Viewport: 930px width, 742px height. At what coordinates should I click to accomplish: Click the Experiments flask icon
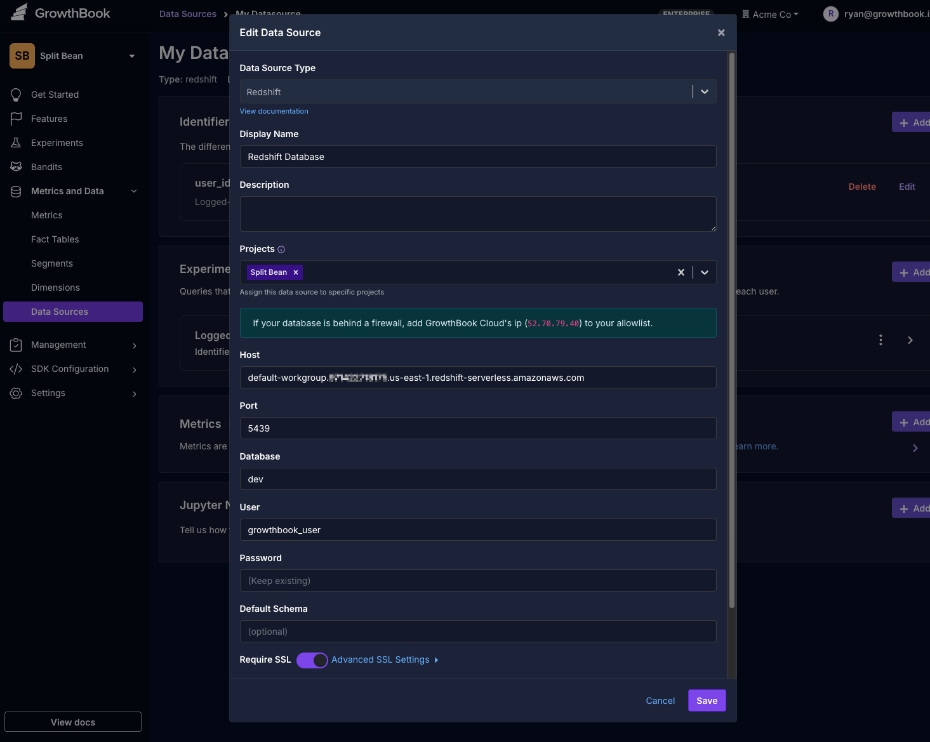point(16,143)
